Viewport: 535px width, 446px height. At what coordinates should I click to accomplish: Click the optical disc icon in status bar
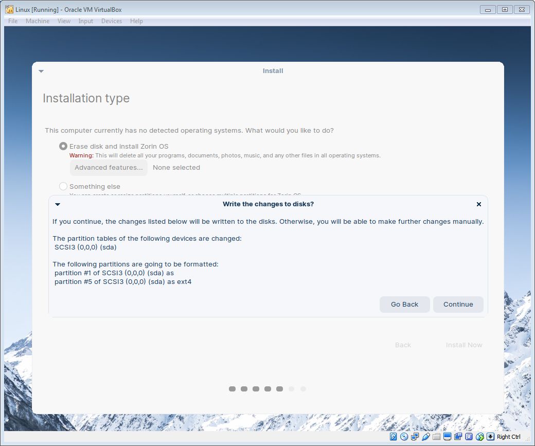[x=404, y=436]
